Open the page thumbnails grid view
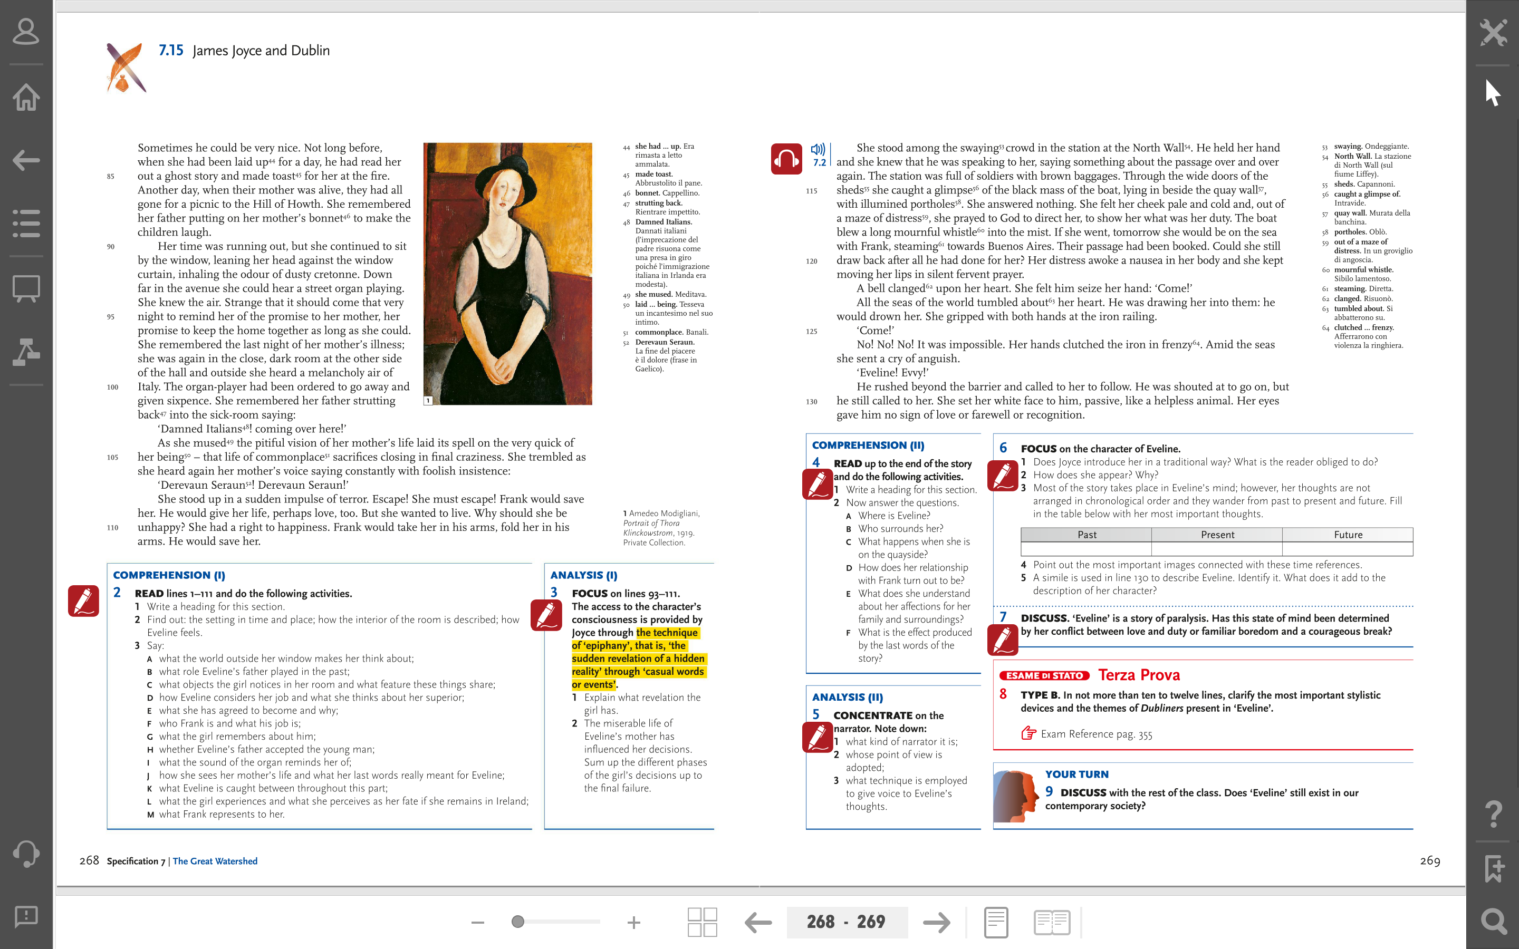 [x=702, y=922]
